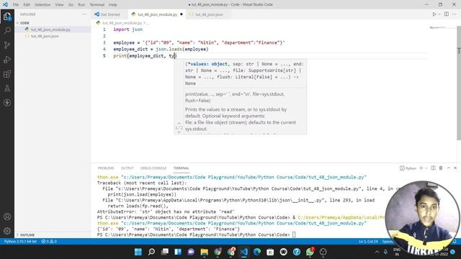This screenshot has width=461, height=259.
Task: Open the Explorer view in activity bar
Action: tap(7, 17)
